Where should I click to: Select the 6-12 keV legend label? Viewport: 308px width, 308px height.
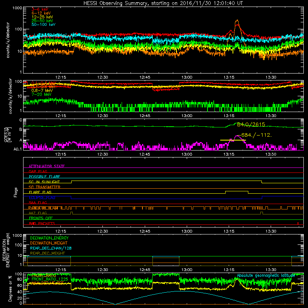pos(41,13)
